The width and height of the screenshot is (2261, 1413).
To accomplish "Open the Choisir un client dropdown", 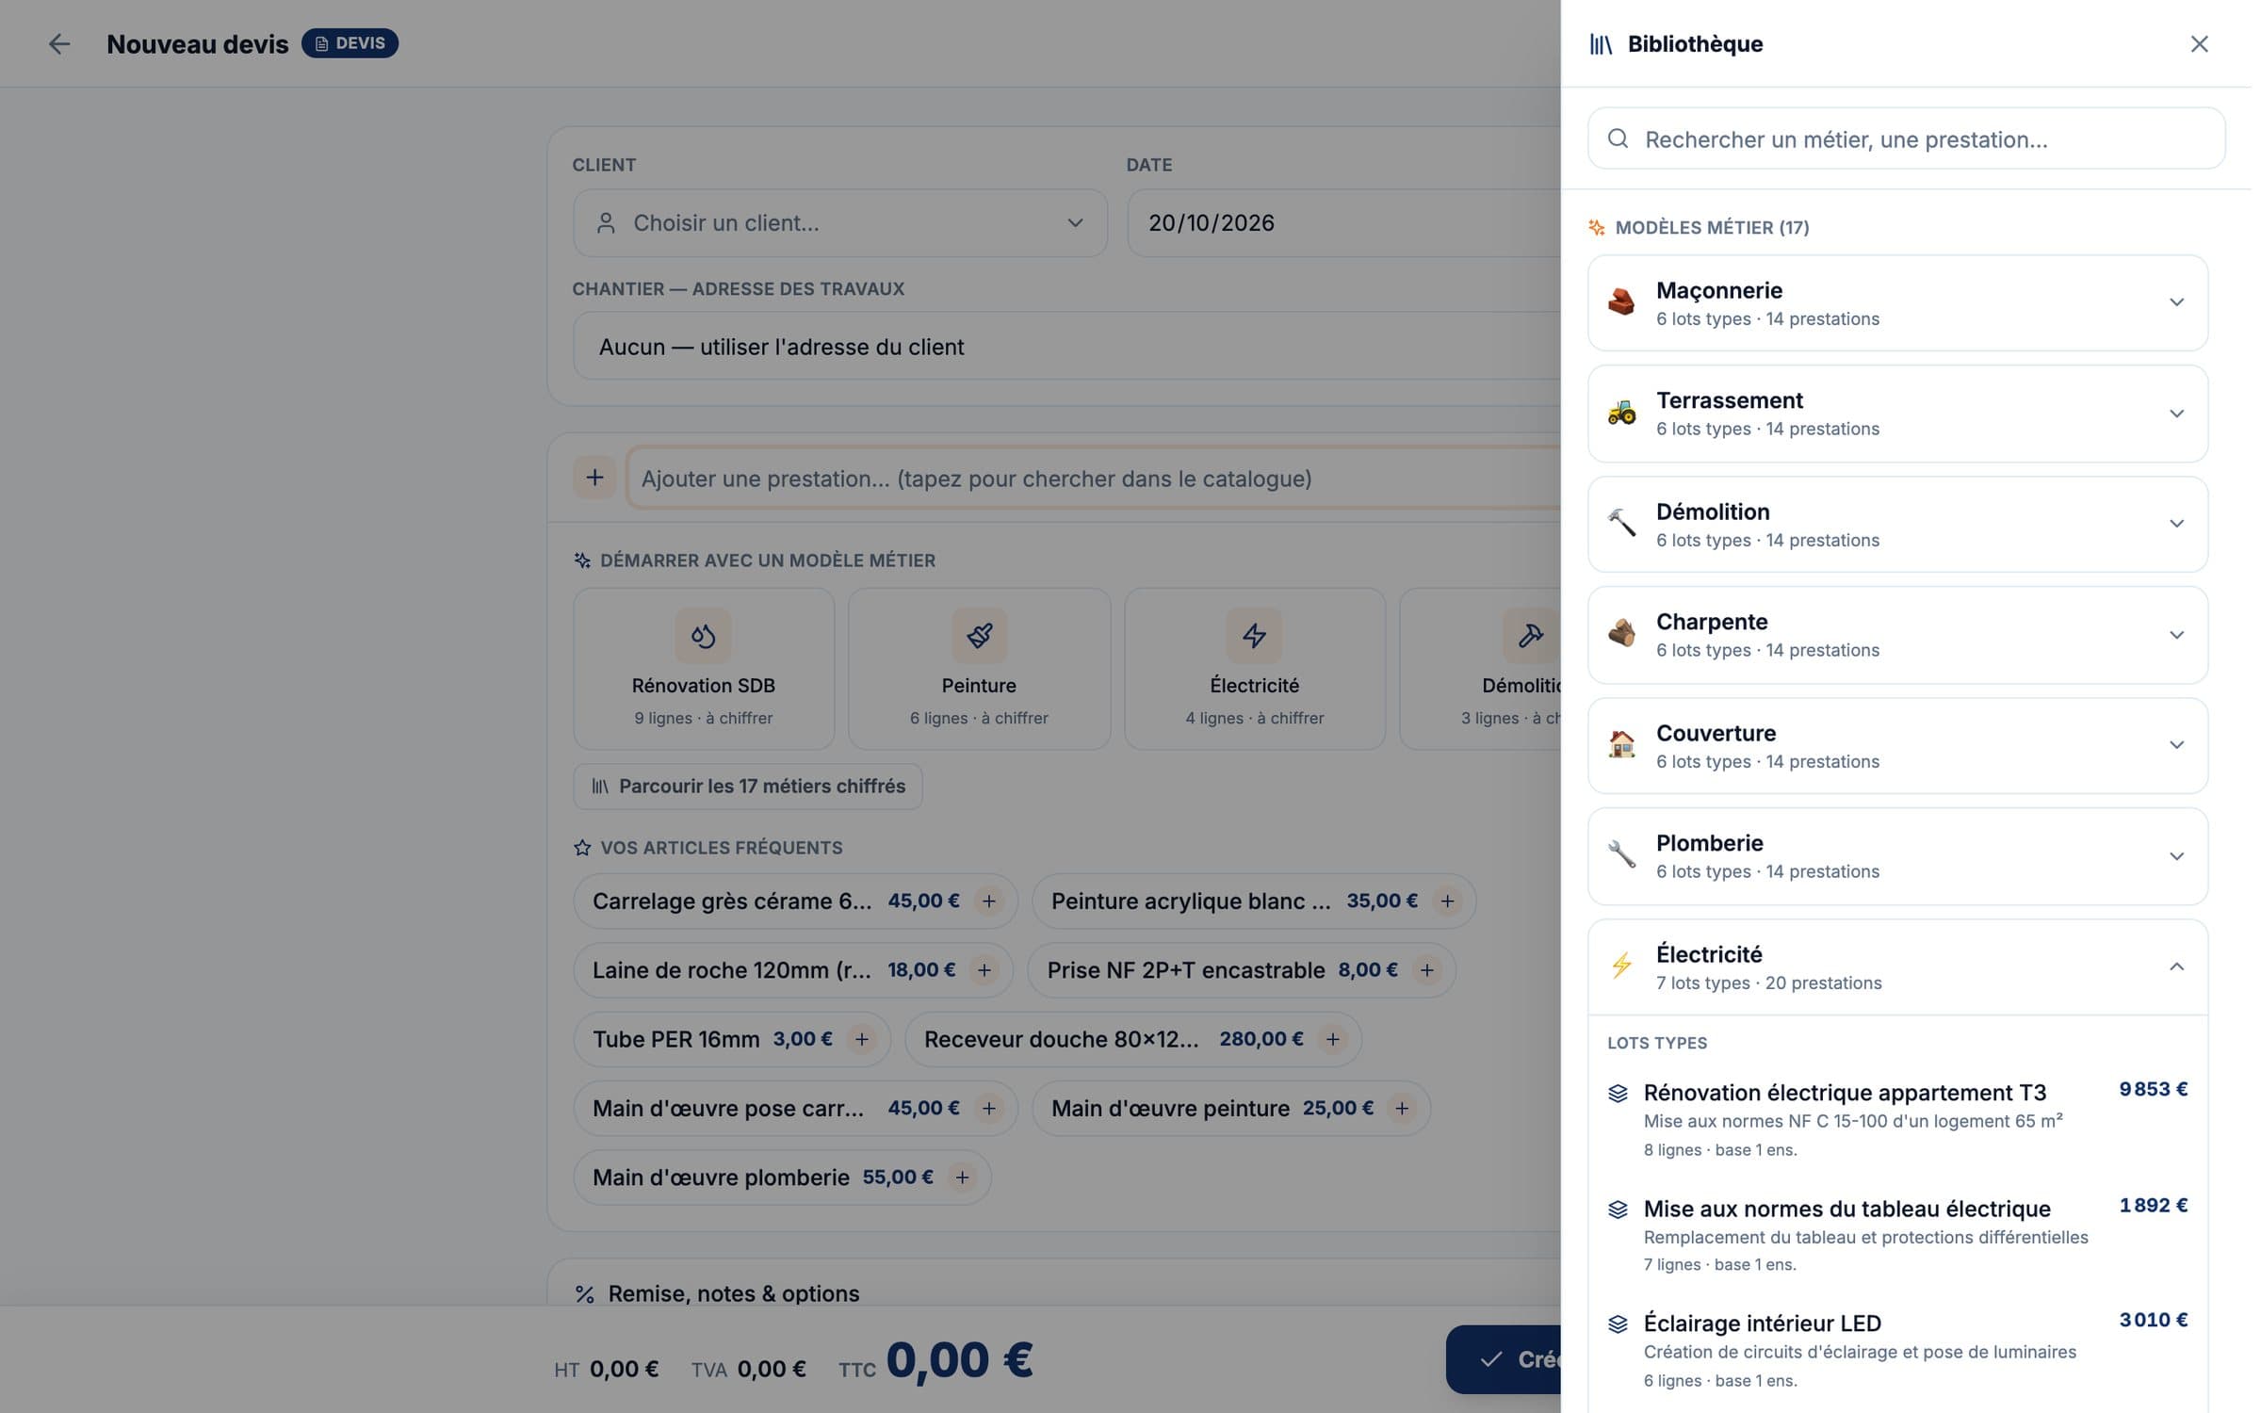I will (x=840, y=223).
